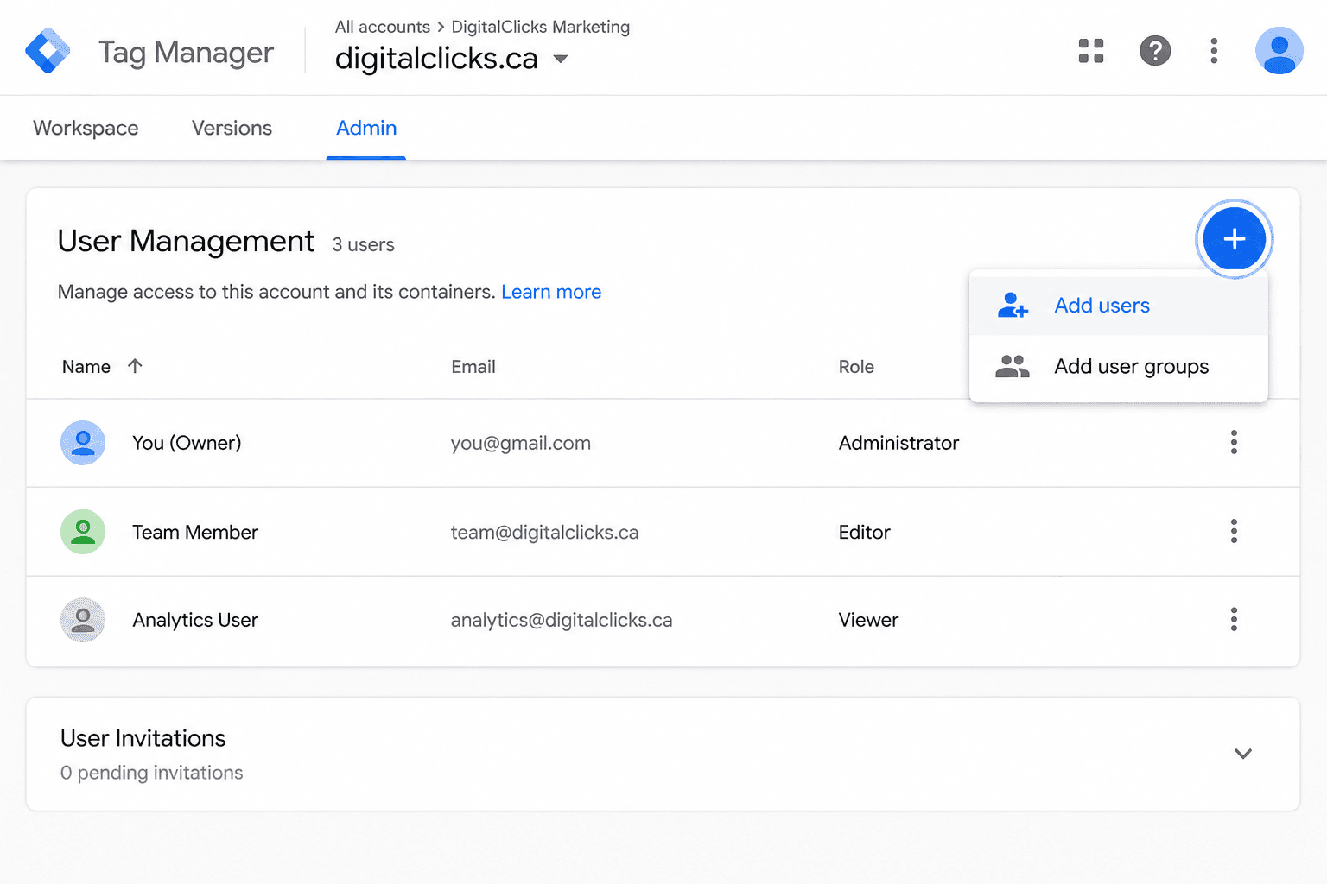Click the Role column header
Image resolution: width=1327 pixels, height=884 pixels.
856,367
